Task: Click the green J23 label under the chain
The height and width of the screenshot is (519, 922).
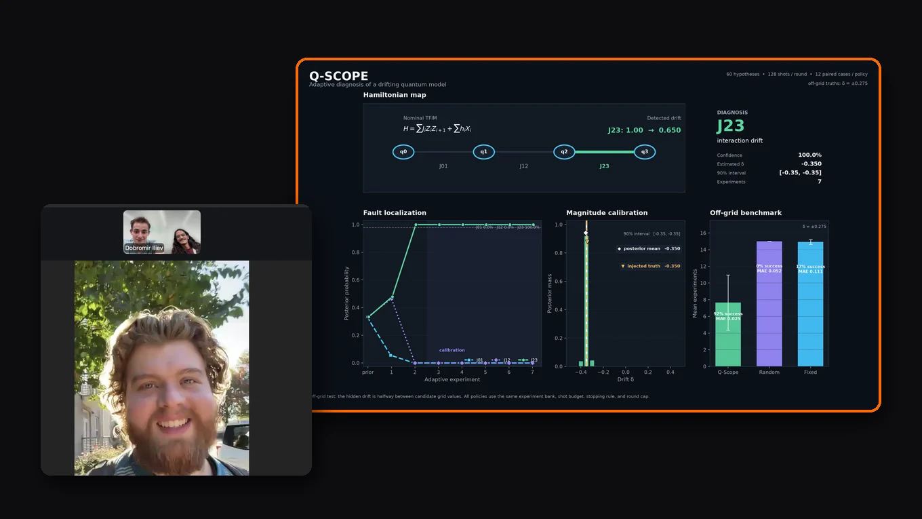Action: coord(604,166)
